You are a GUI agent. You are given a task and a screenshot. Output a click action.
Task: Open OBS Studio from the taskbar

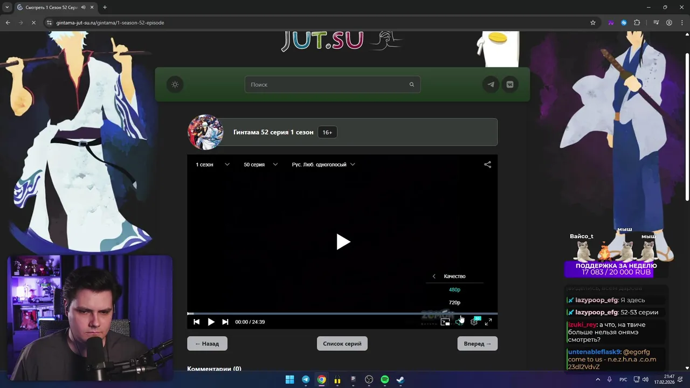point(369,379)
